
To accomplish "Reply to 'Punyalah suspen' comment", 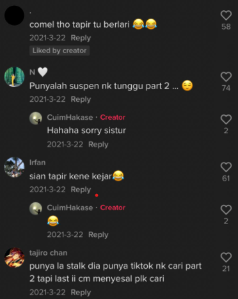I will click(x=81, y=99).
